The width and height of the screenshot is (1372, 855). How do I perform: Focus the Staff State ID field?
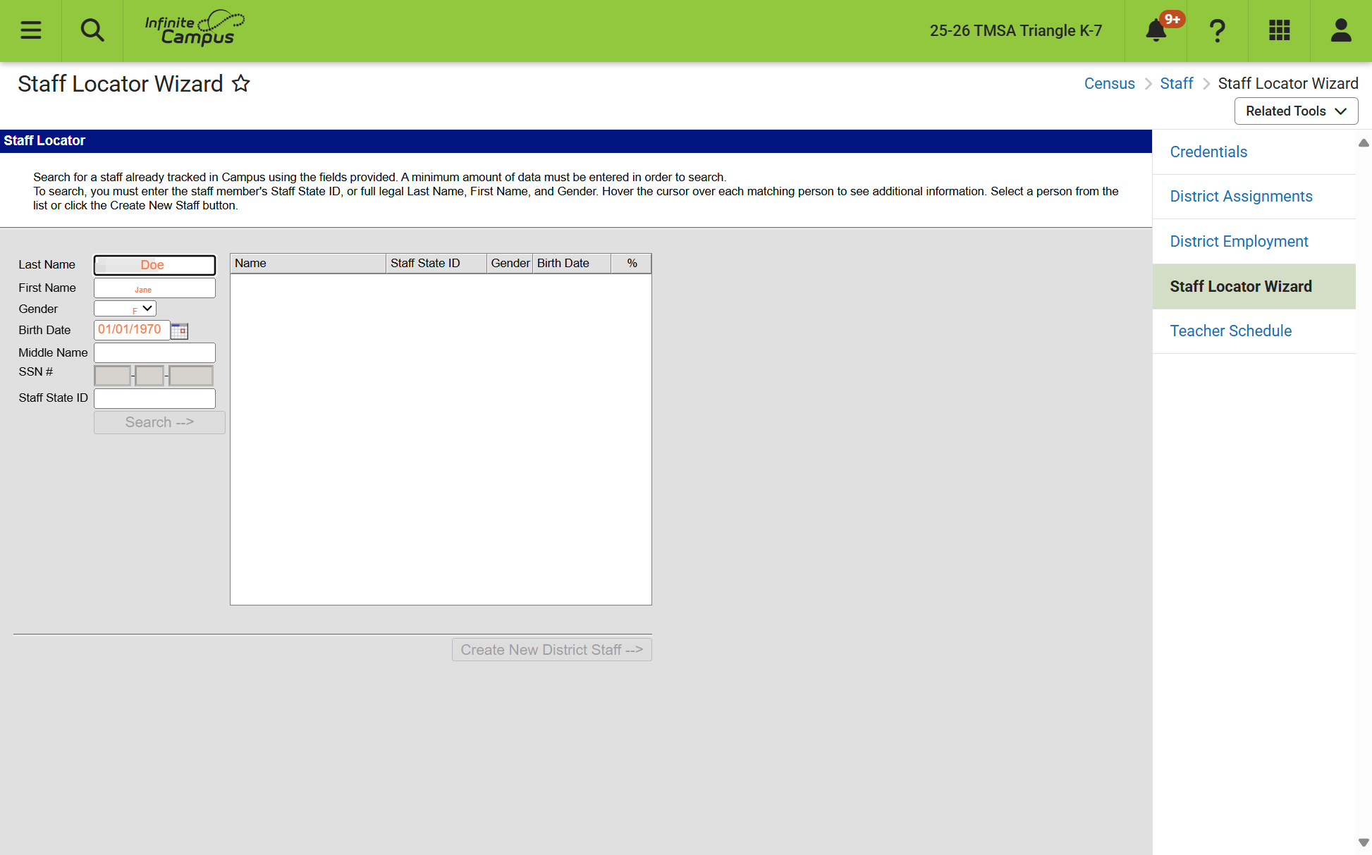[154, 398]
